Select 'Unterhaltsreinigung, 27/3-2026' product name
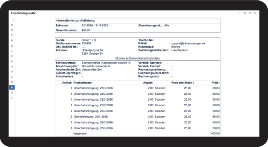The image size is (268, 147). point(93,128)
